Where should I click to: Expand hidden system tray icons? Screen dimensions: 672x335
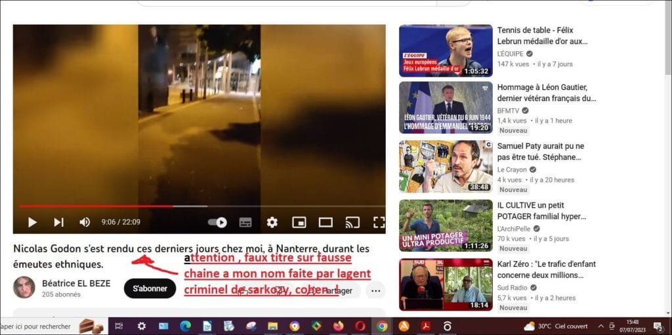600,326
